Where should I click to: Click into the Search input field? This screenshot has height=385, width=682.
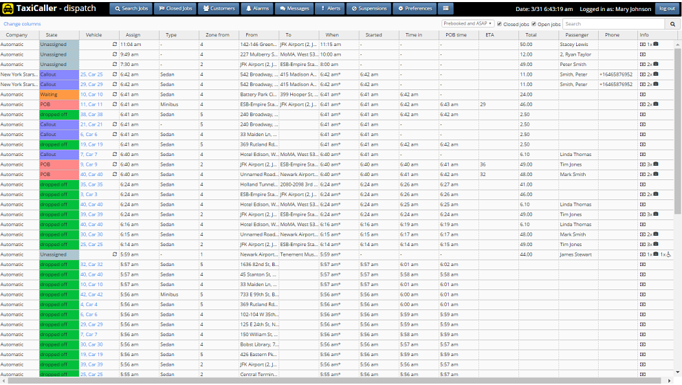pyautogui.click(x=613, y=24)
